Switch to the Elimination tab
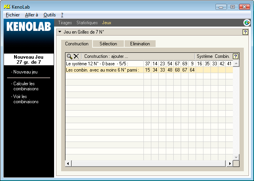Image resolution: width=254 pixels, height=181 pixels. pos(140,44)
